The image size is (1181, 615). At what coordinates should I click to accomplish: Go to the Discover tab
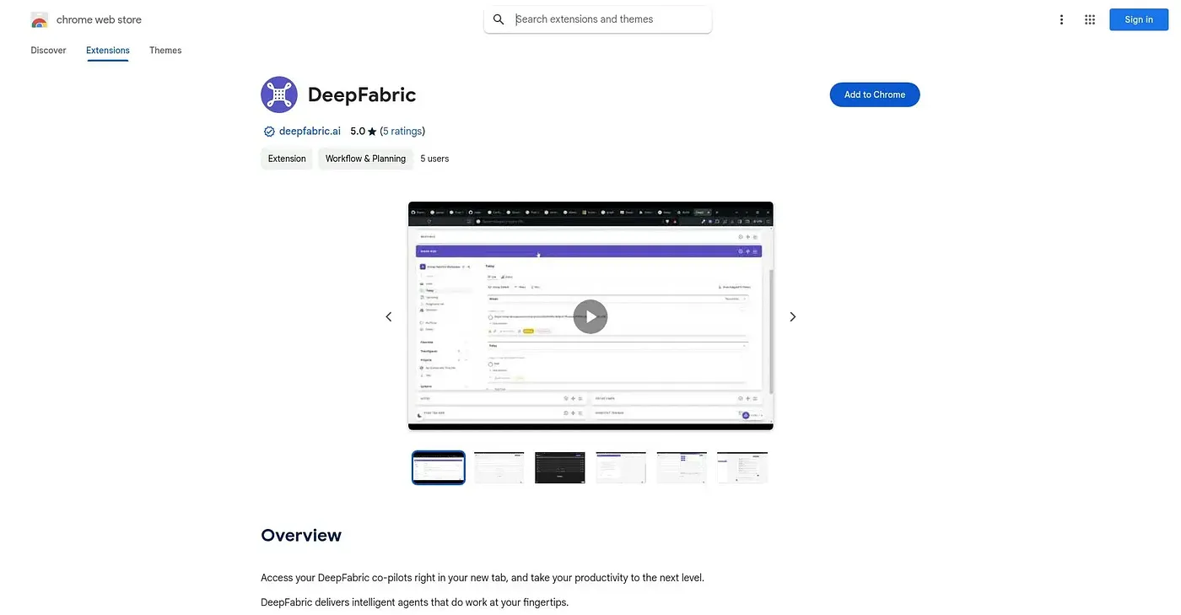[48, 51]
